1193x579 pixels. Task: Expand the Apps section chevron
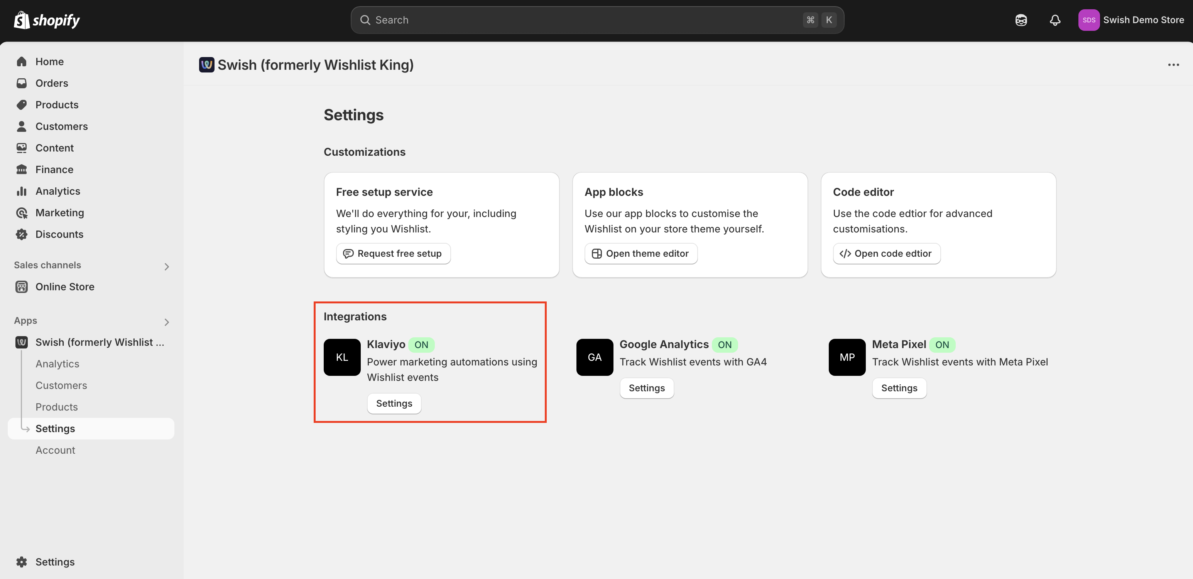[x=167, y=322]
